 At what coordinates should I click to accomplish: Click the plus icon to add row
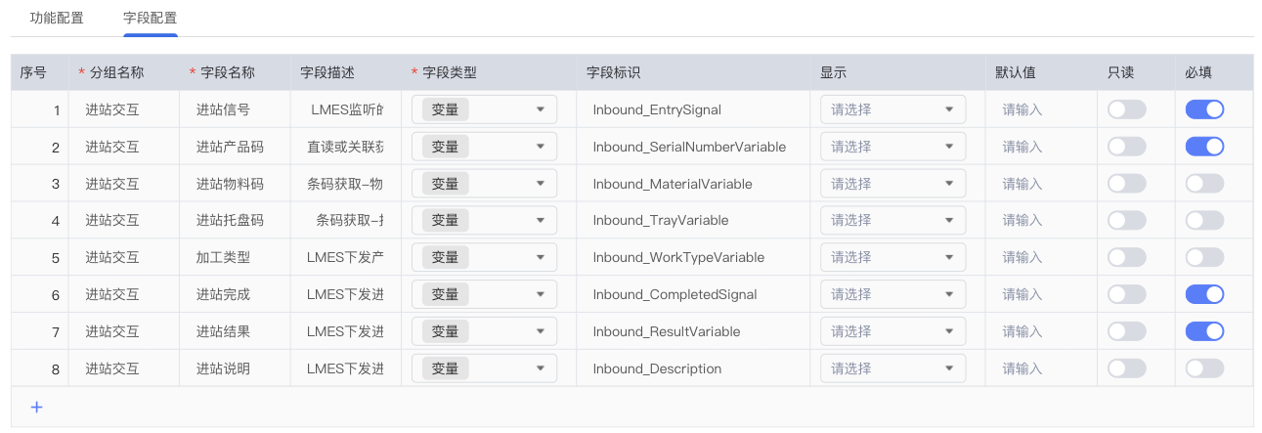coord(36,407)
